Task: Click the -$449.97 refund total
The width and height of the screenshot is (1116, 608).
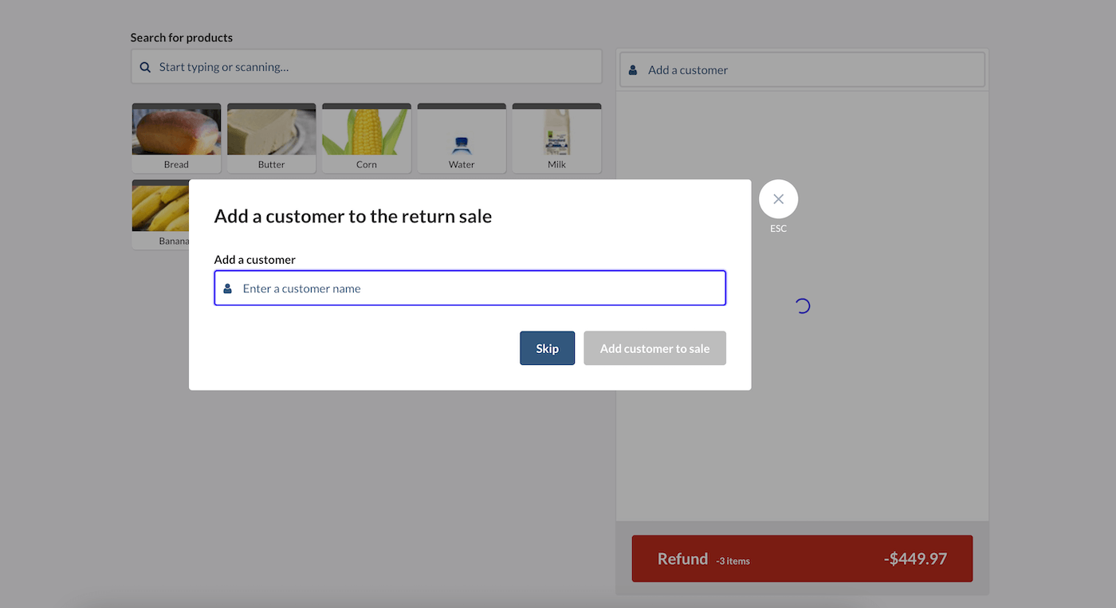Action: pyautogui.click(x=917, y=559)
